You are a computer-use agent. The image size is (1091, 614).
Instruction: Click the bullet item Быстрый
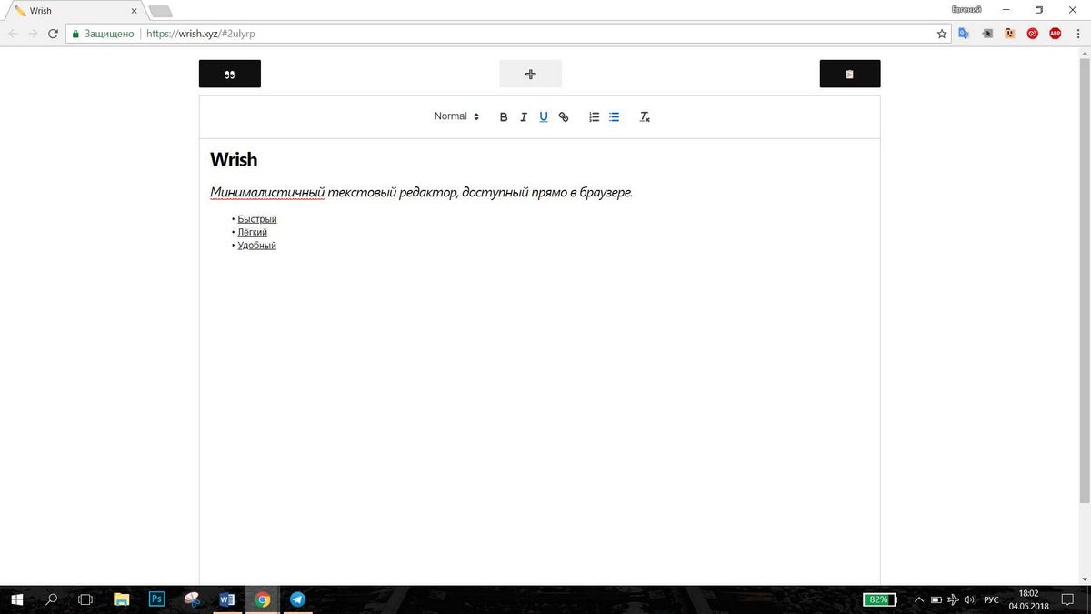click(257, 219)
